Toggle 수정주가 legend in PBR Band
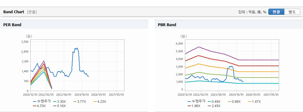Screen dimensions: 303x112 pyautogui.click(x=196, y=102)
